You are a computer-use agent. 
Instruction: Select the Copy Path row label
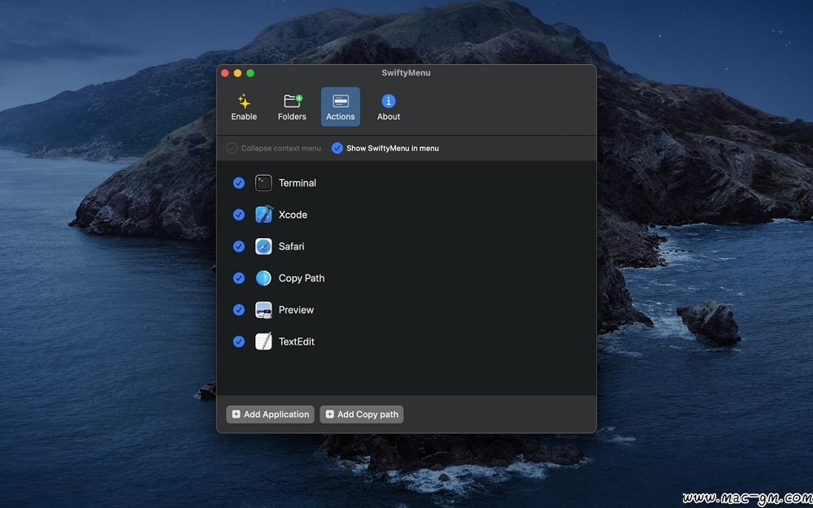pos(302,278)
